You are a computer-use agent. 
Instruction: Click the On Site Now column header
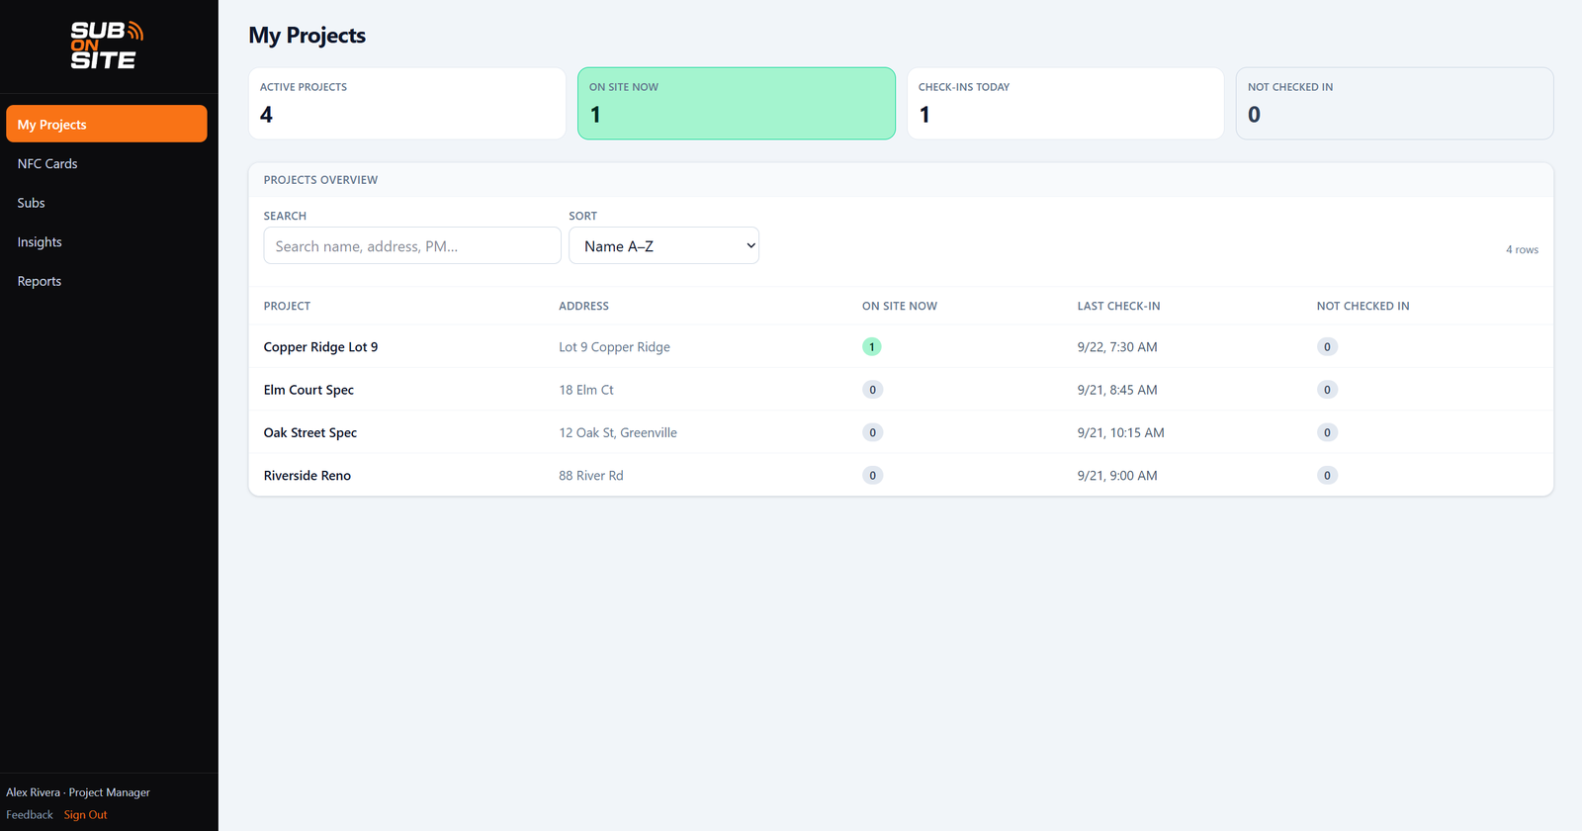900,306
